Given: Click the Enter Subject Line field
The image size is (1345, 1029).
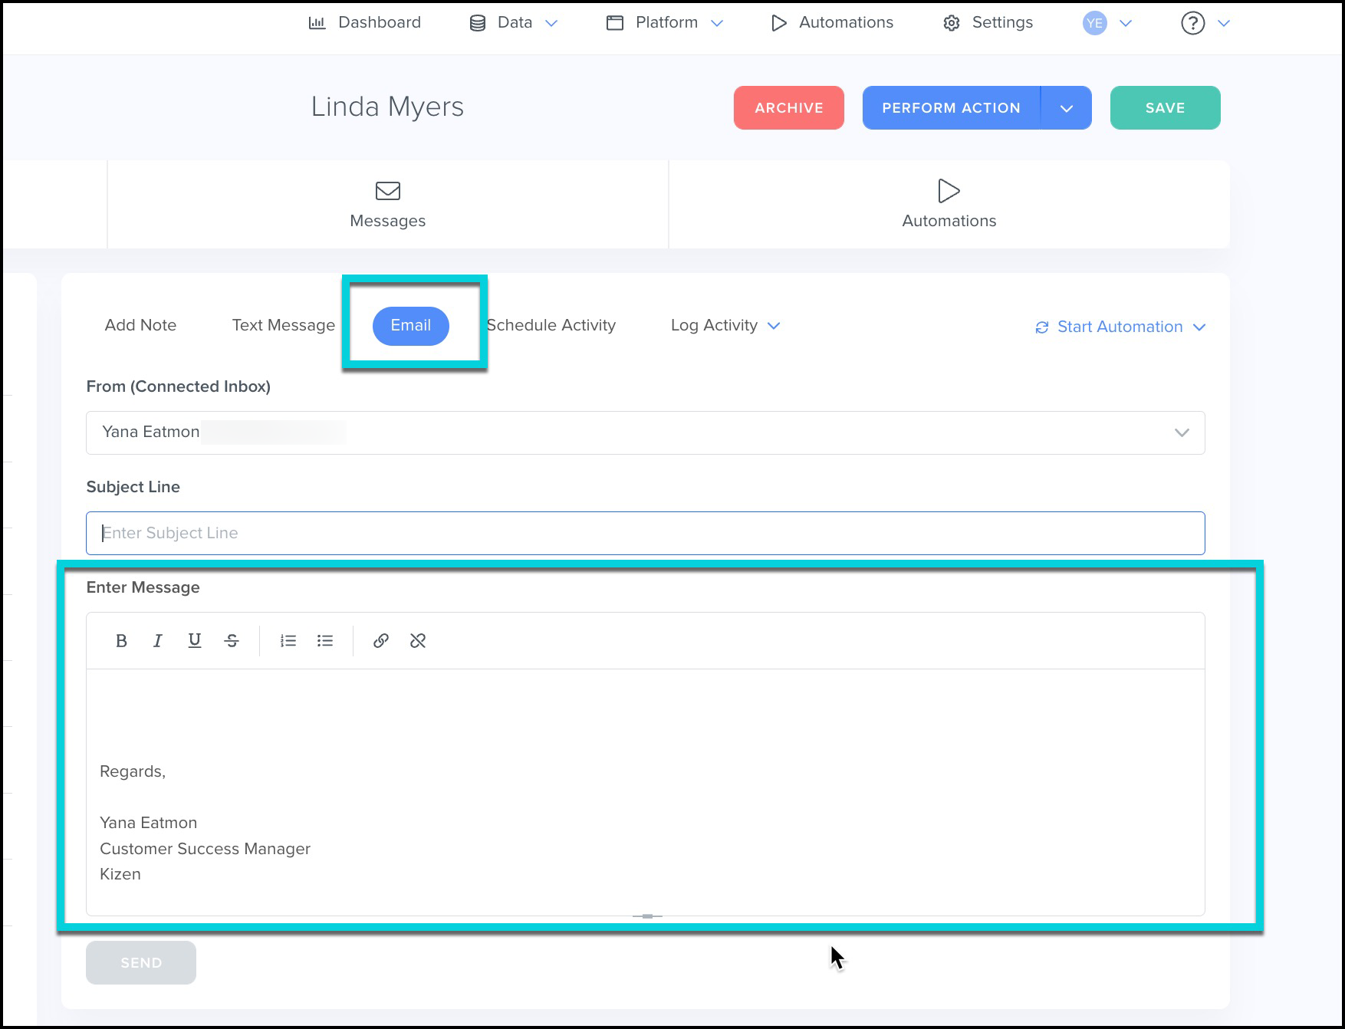Looking at the screenshot, I should [645, 533].
